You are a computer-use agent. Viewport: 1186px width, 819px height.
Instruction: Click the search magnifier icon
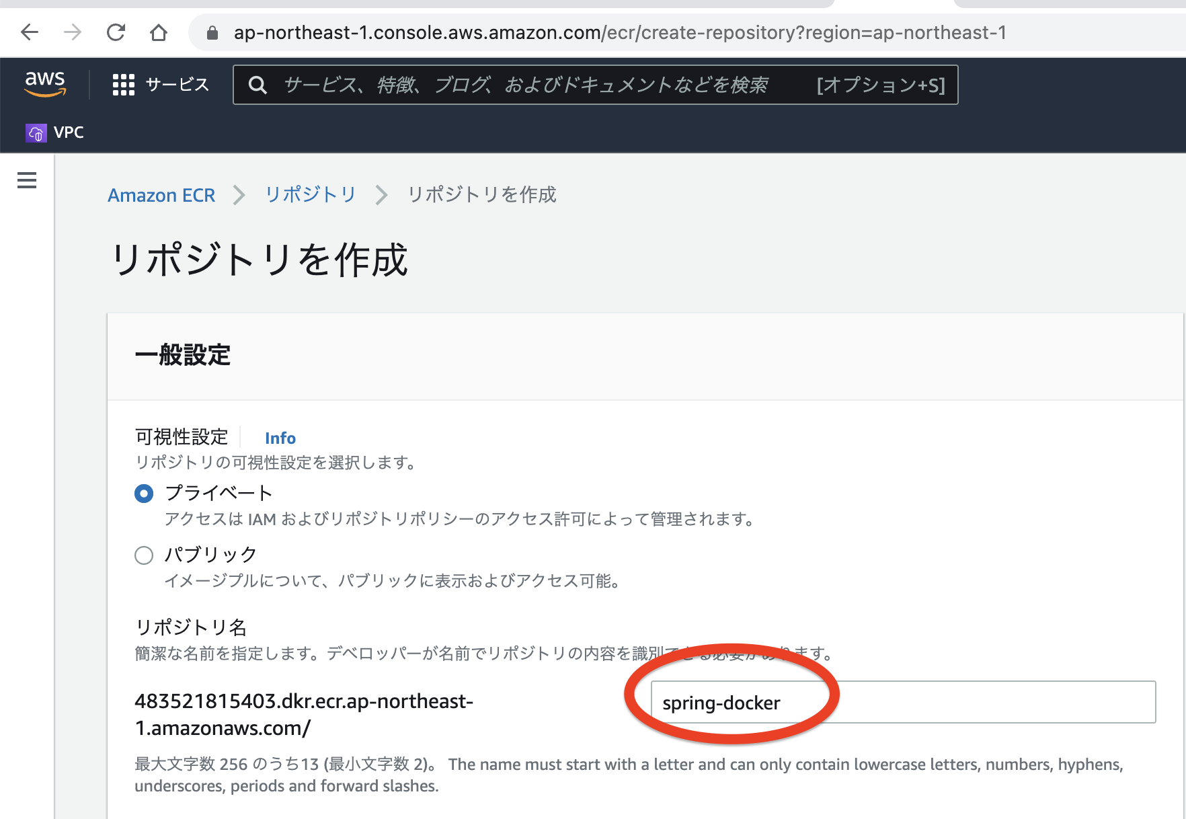click(x=258, y=85)
